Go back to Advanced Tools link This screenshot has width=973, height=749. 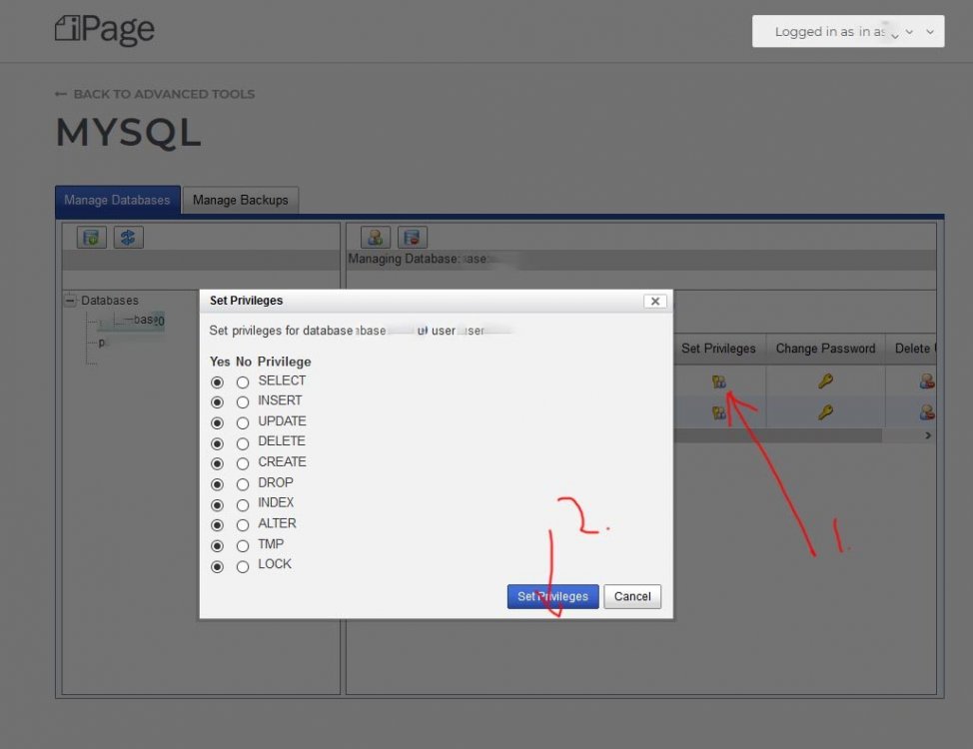(x=155, y=94)
